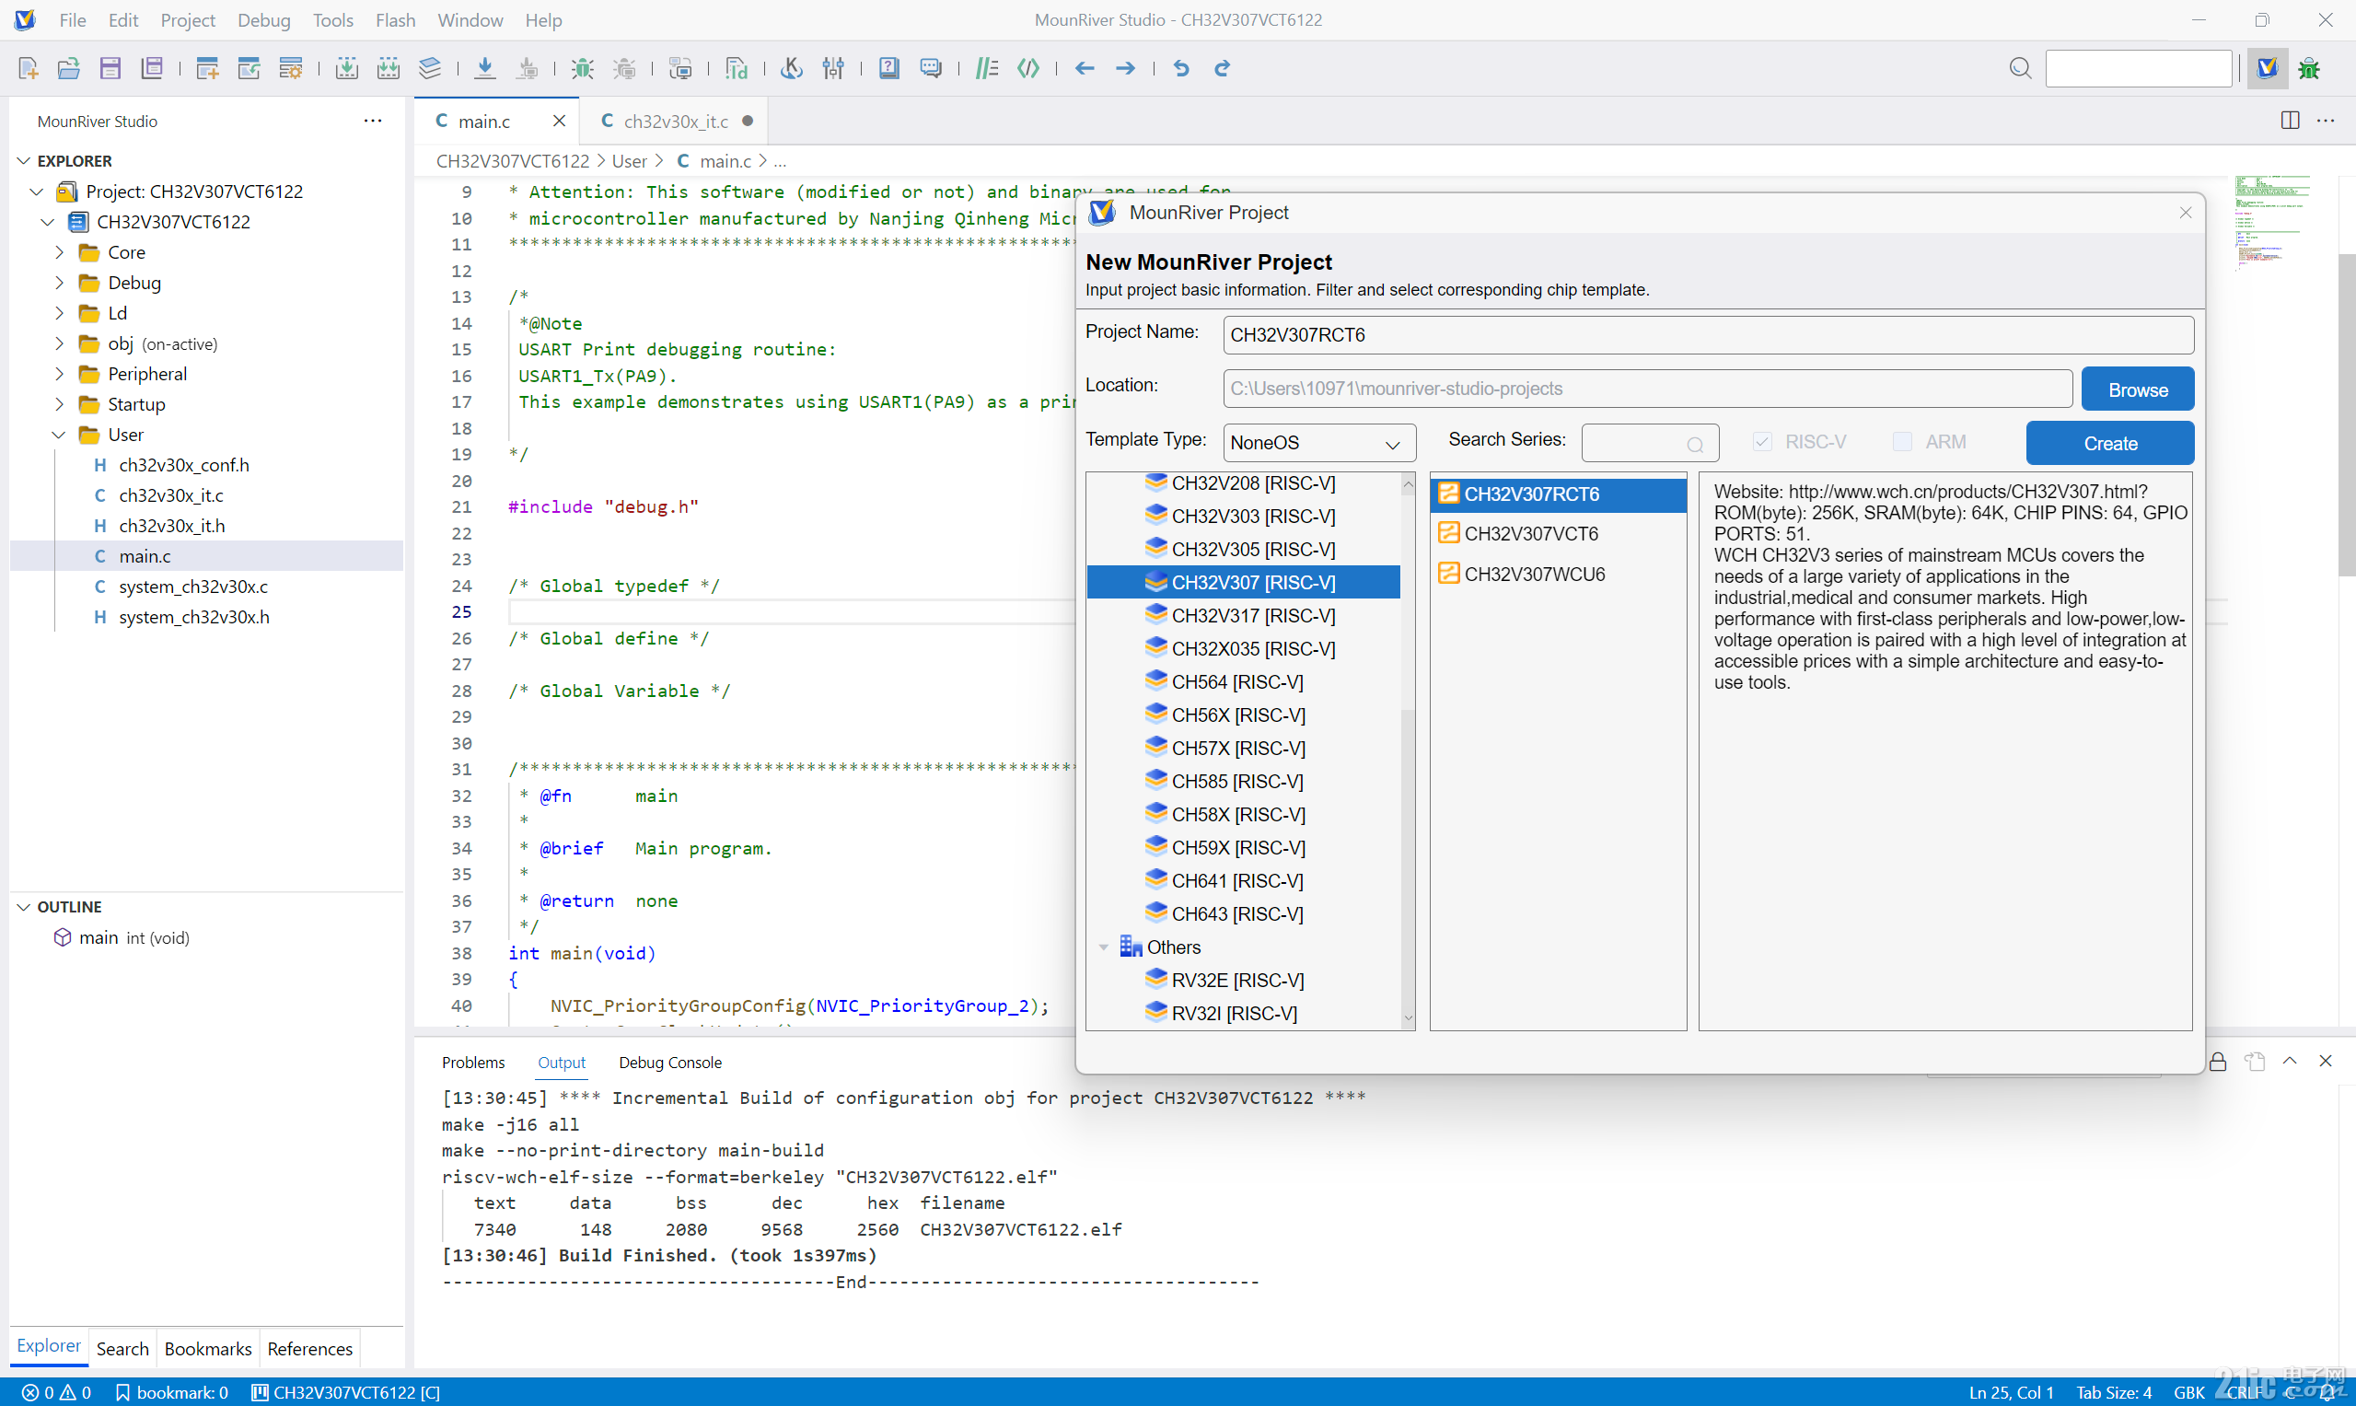Click the Browse button
This screenshot has width=2356, height=1406.
[x=2137, y=389]
